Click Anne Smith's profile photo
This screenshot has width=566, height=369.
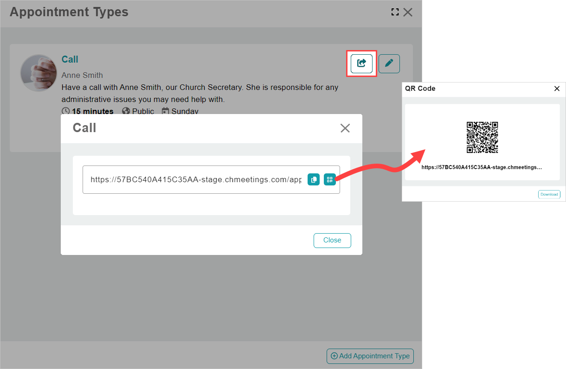tap(39, 73)
